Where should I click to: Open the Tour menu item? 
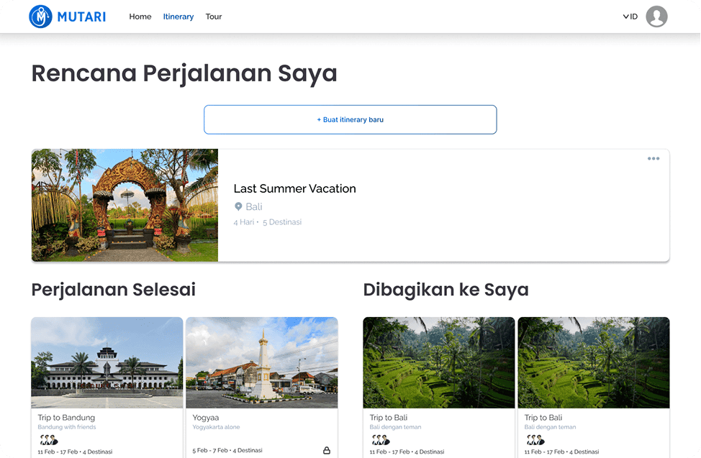click(x=213, y=17)
